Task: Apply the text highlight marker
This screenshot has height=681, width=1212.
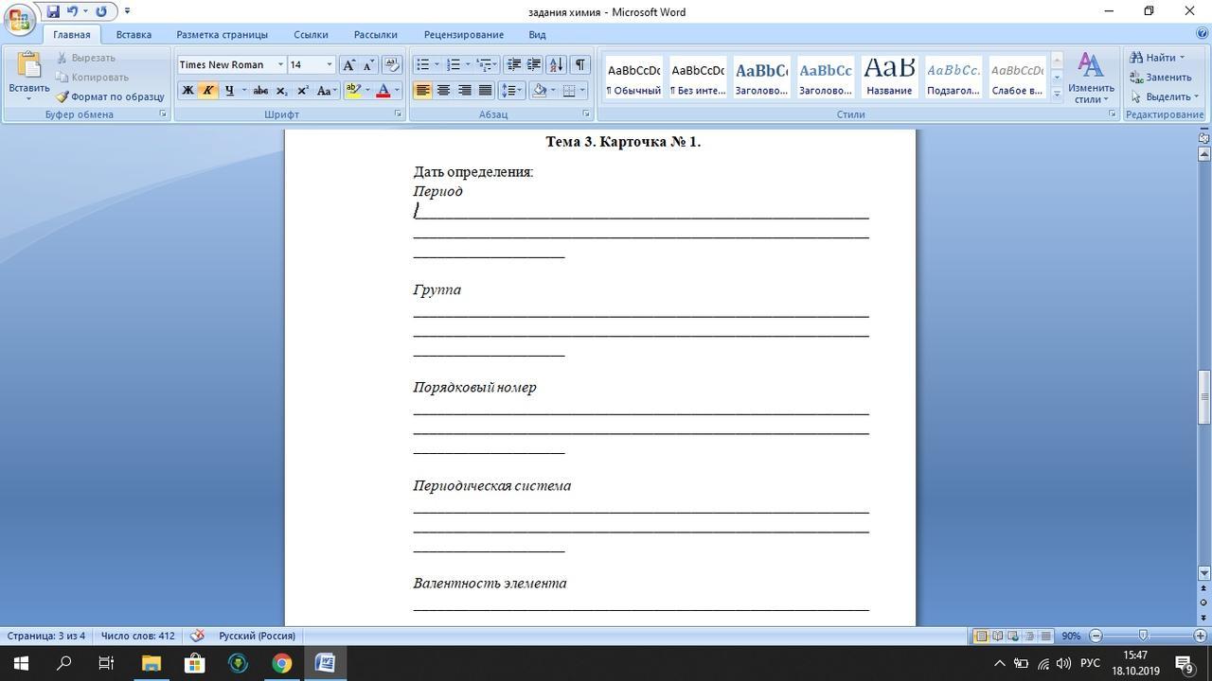Action: click(352, 91)
